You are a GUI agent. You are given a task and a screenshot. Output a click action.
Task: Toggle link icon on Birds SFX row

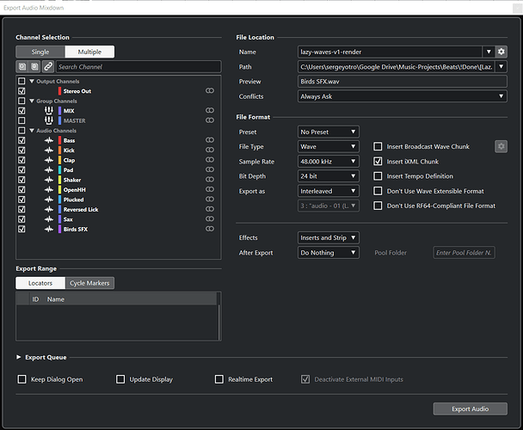[x=210, y=229]
